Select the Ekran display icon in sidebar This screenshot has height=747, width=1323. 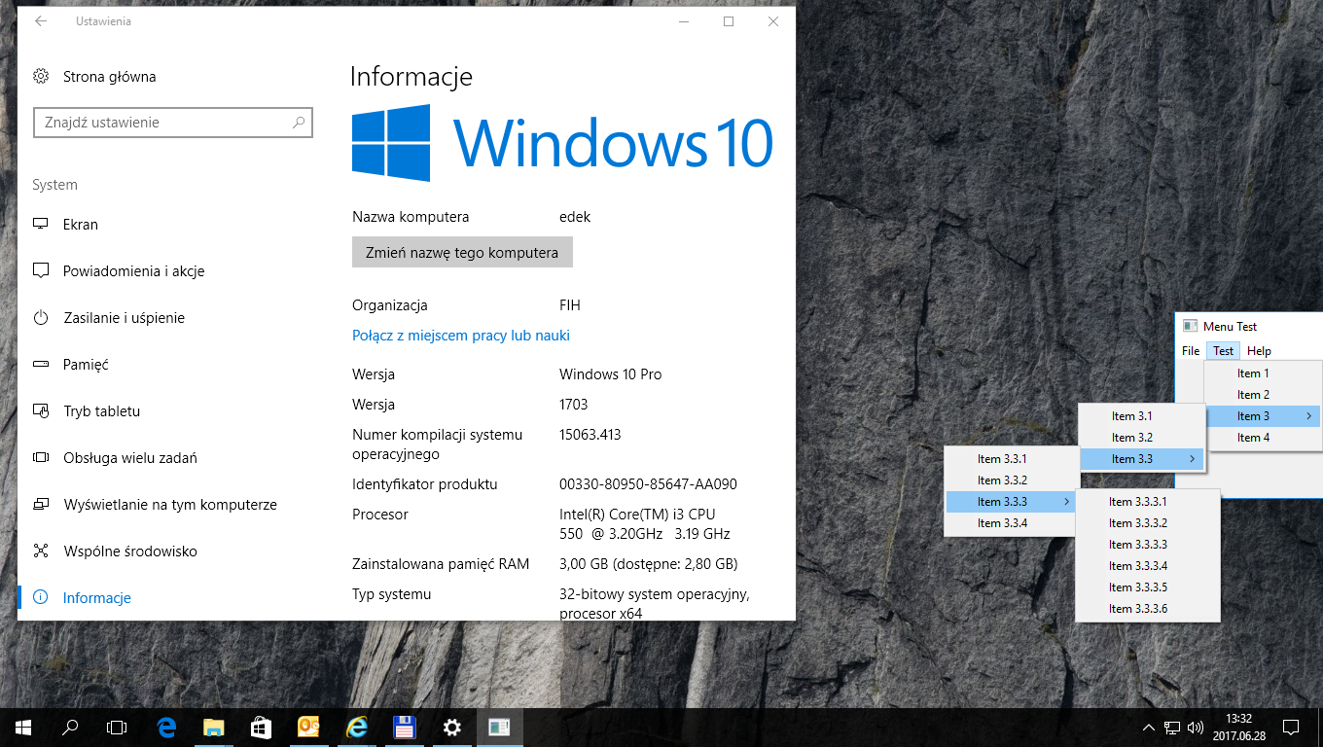[41, 224]
